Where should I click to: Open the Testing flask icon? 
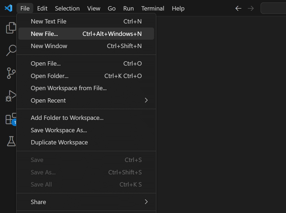(11, 141)
